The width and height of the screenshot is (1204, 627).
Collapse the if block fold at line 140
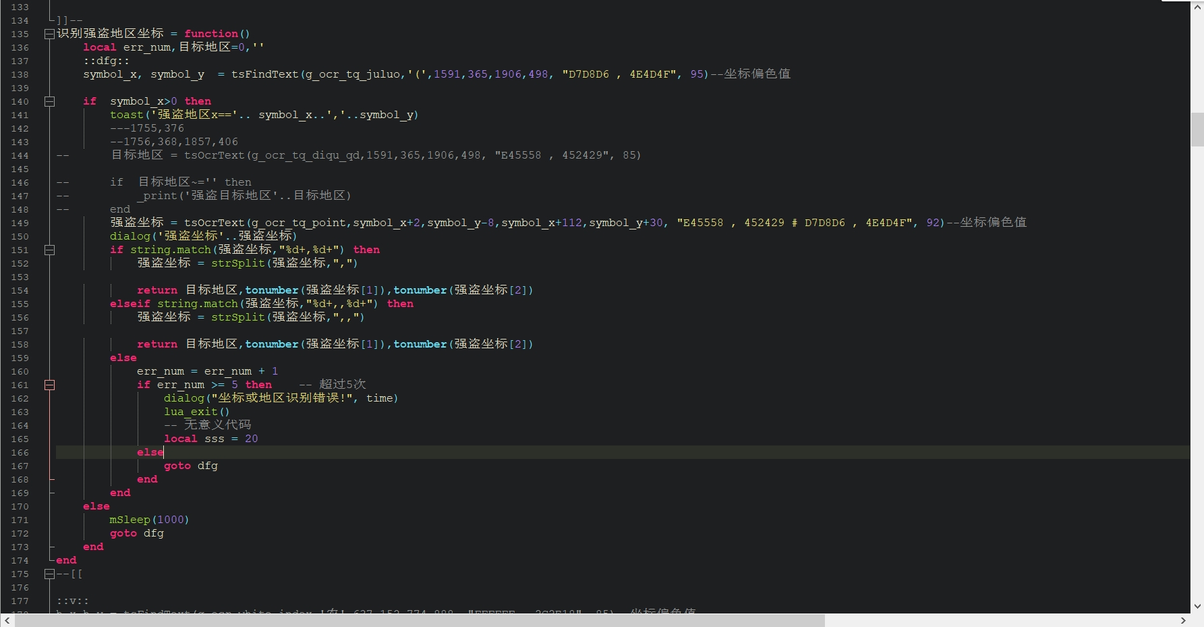pyautogui.click(x=49, y=101)
